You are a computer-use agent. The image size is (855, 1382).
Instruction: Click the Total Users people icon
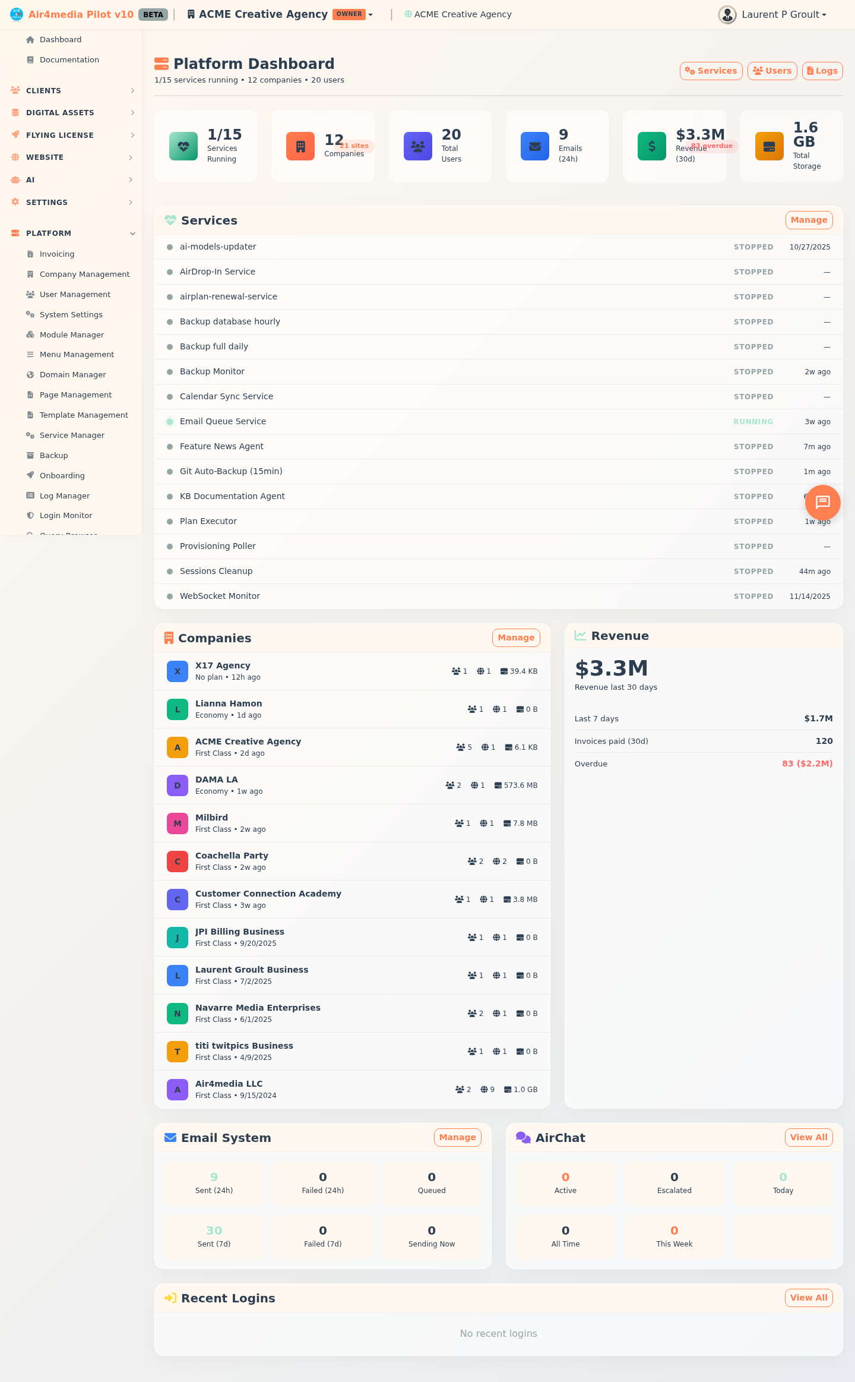(x=418, y=146)
